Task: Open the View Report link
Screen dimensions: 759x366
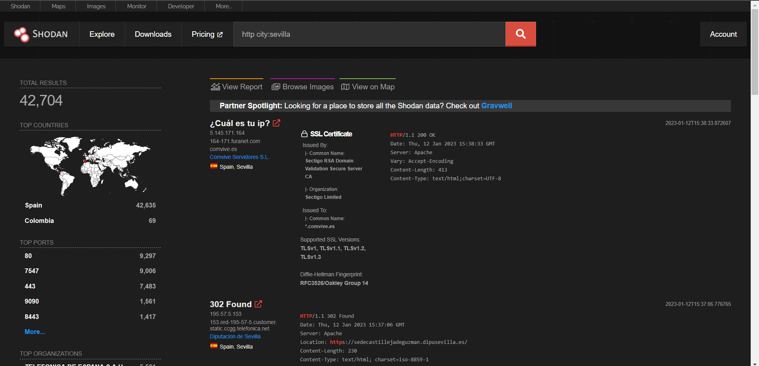Action: coord(236,87)
